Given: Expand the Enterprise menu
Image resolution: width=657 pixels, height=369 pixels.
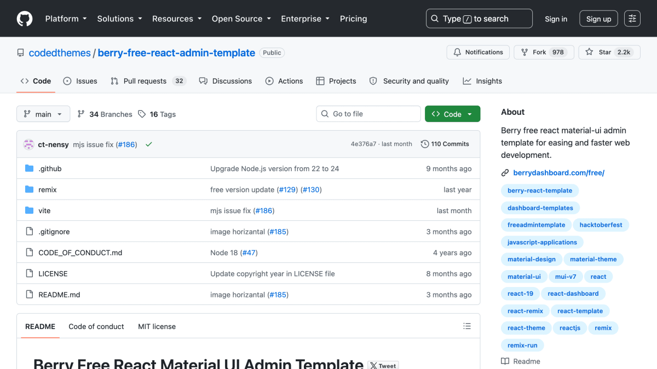Looking at the screenshot, I should pyautogui.click(x=305, y=19).
